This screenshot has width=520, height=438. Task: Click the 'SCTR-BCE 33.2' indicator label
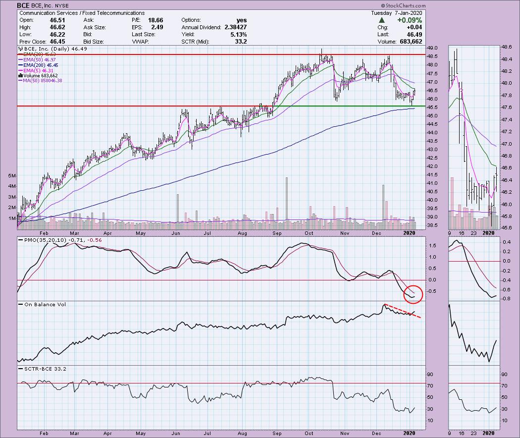[45, 369]
